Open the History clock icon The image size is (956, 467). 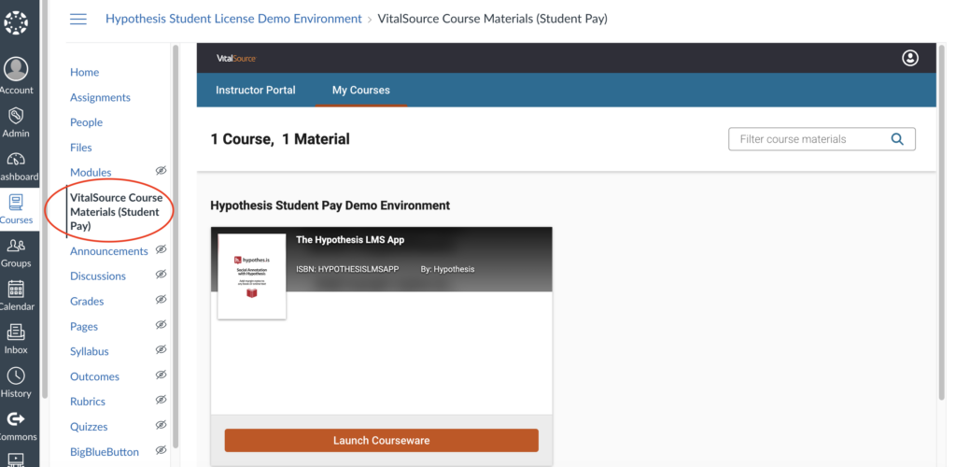click(x=16, y=375)
